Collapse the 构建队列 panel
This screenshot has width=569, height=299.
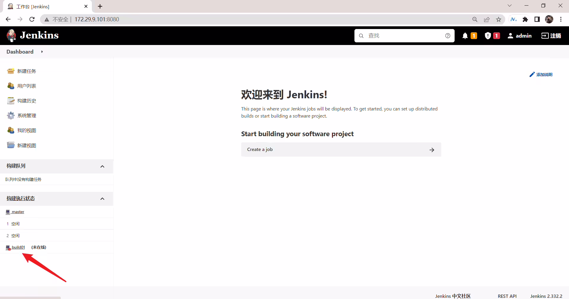click(x=103, y=166)
